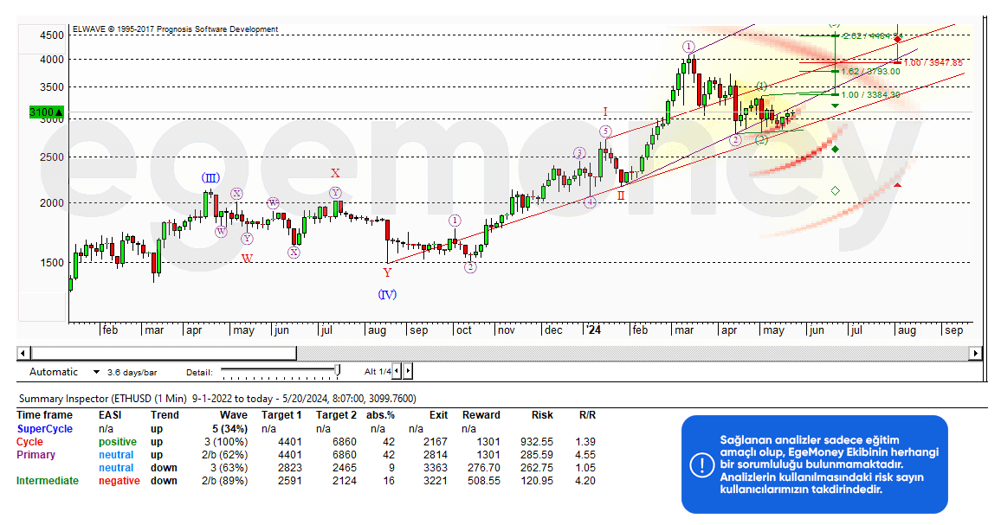This screenshot has width=1001, height=525.
Task: Click the Detail level slider handle
Action: click(x=338, y=371)
